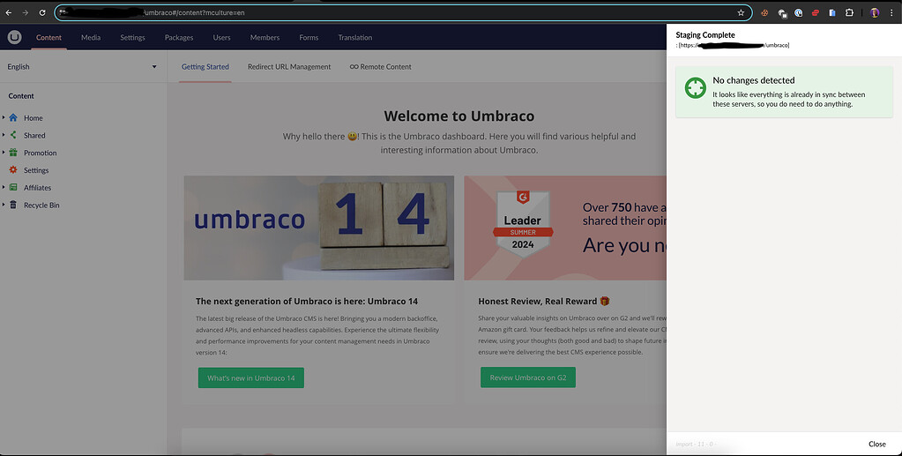
Task: Click What's new in Umbraco 14 button
Action: point(250,378)
